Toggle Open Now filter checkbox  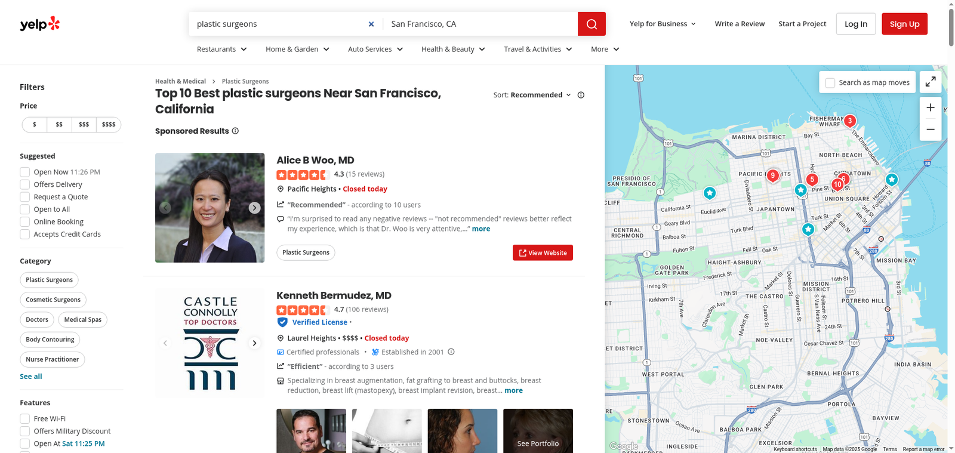tap(25, 172)
